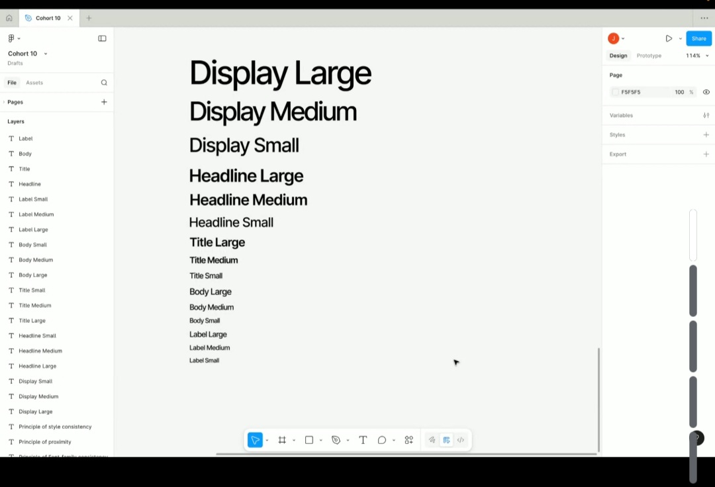The image size is (715, 487).
Task: Select the Title Small layer
Action: coord(32,290)
